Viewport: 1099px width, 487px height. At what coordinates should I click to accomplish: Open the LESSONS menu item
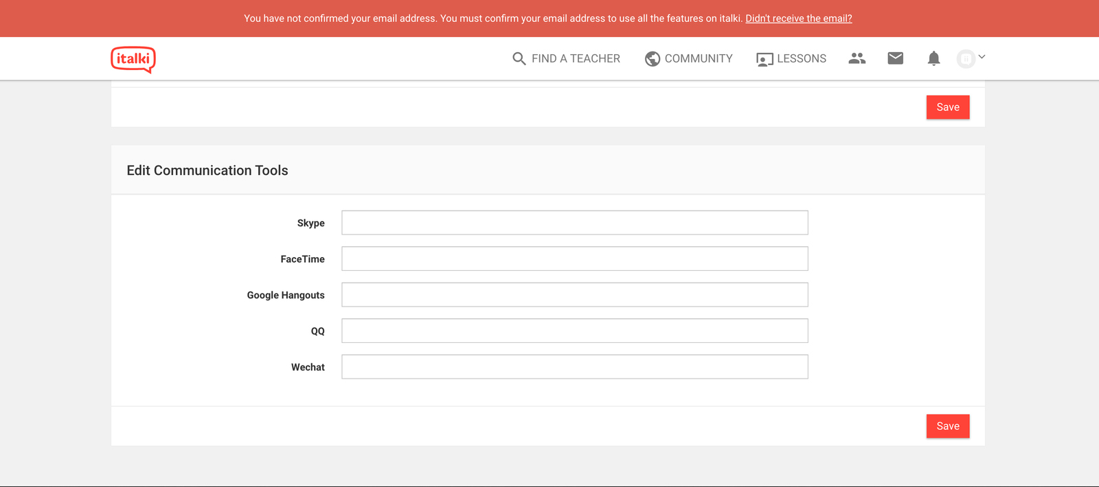coord(802,59)
